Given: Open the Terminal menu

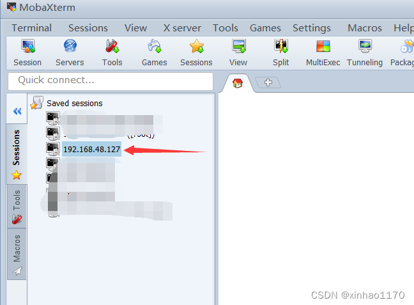Looking at the screenshot, I should pos(32,28).
